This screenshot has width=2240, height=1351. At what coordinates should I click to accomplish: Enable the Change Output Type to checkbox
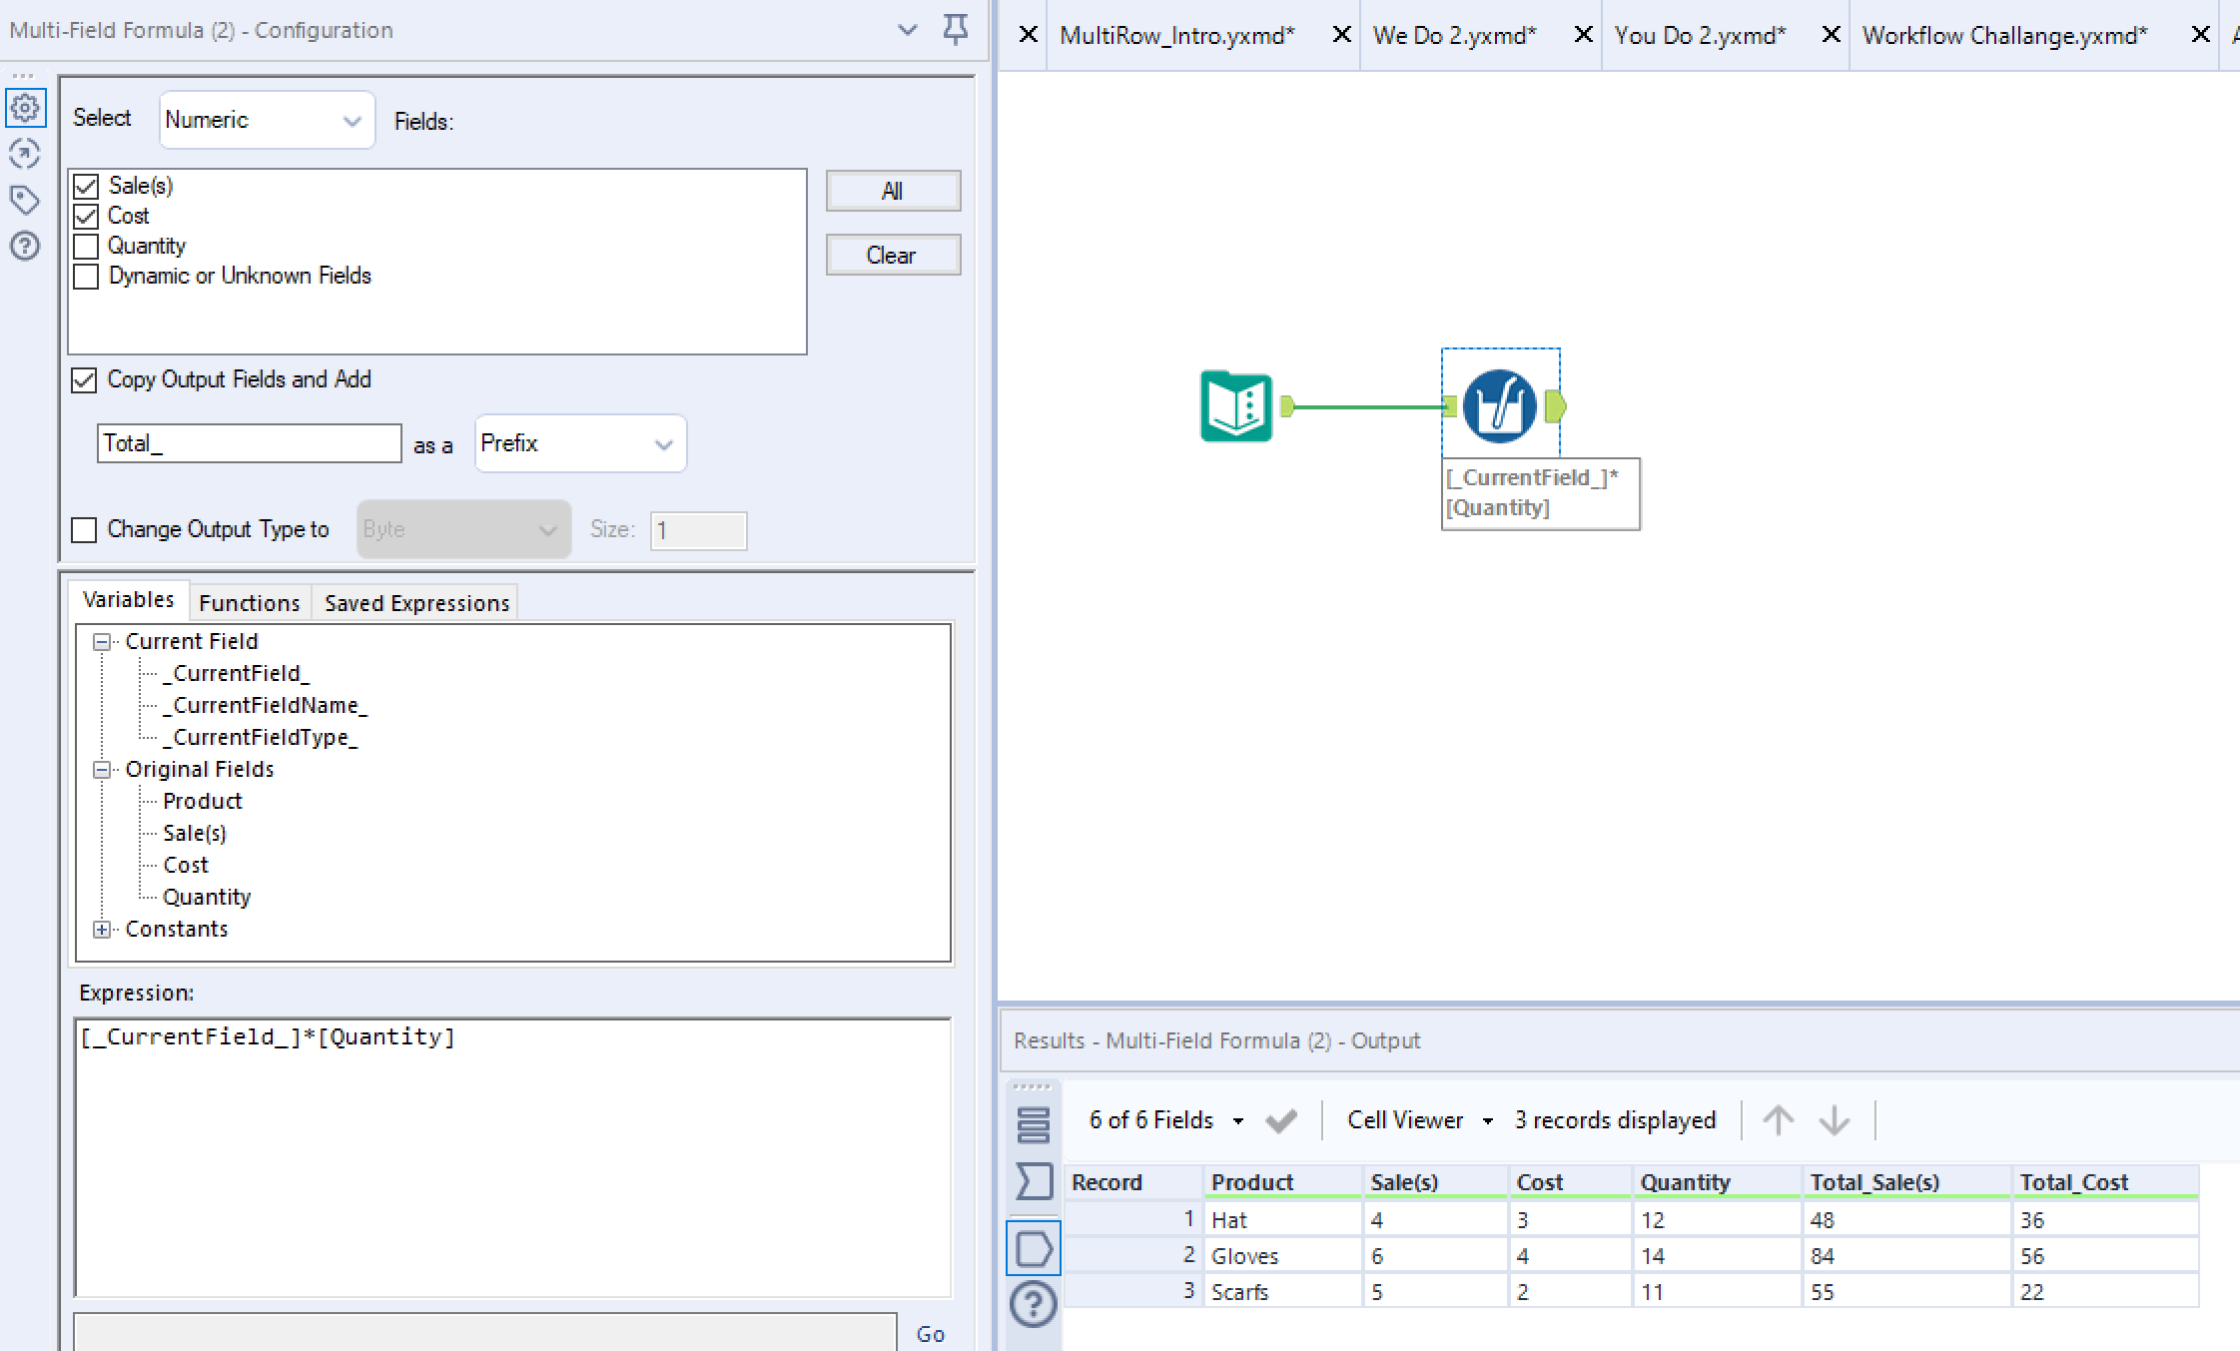coord(87,530)
